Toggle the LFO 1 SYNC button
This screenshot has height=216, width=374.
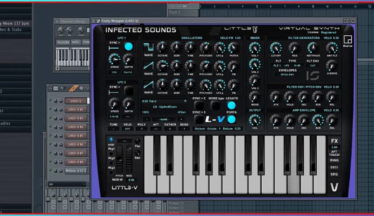tap(128, 46)
